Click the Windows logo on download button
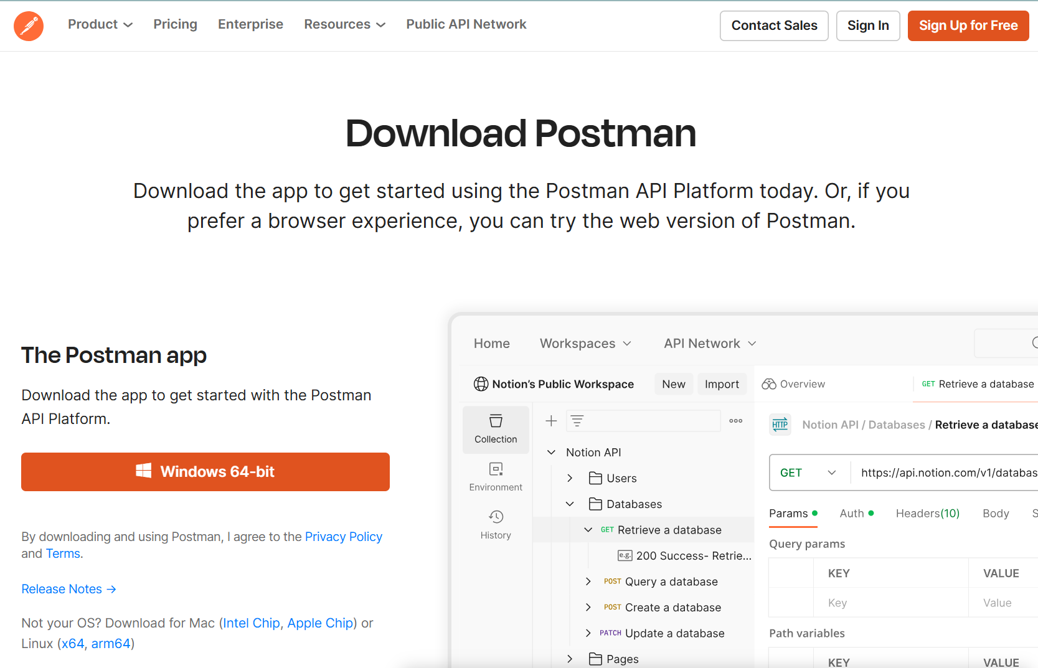The height and width of the screenshot is (668, 1038). click(144, 471)
